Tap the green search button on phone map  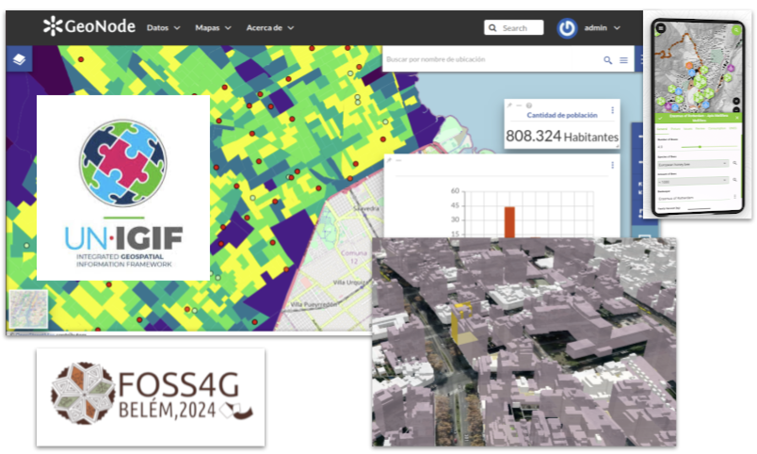(x=736, y=30)
